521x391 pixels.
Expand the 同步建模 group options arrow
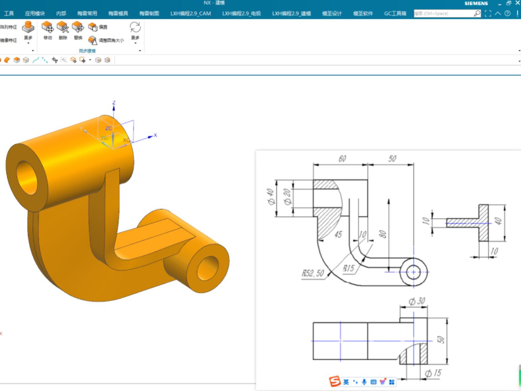pos(140,51)
